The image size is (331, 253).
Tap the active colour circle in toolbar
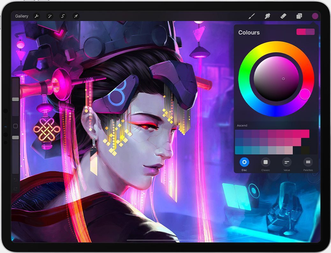tap(315, 16)
